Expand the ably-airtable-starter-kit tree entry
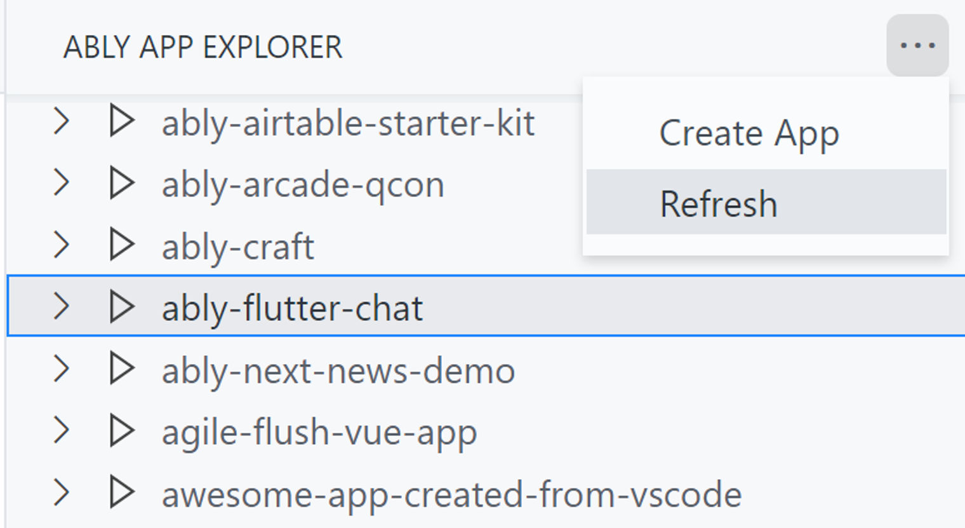The height and width of the screenshot is (528, 965). pos(62,123)
